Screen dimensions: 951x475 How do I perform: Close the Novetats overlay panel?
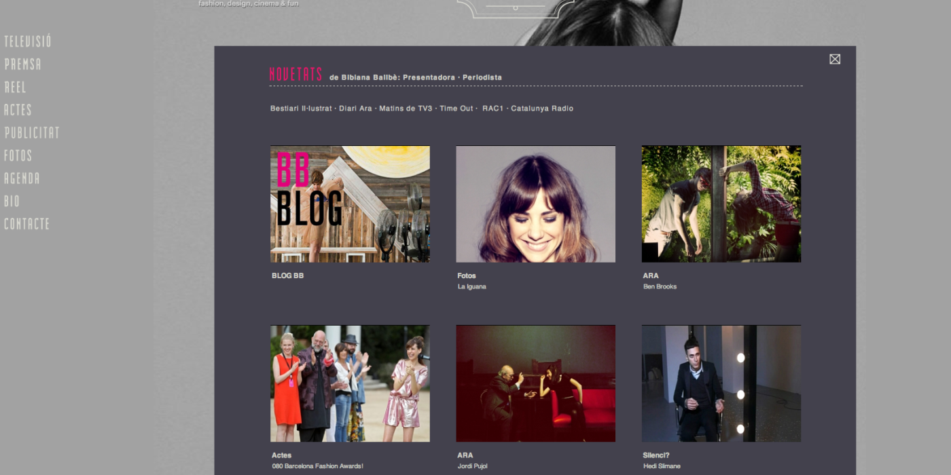coord(835,59)
